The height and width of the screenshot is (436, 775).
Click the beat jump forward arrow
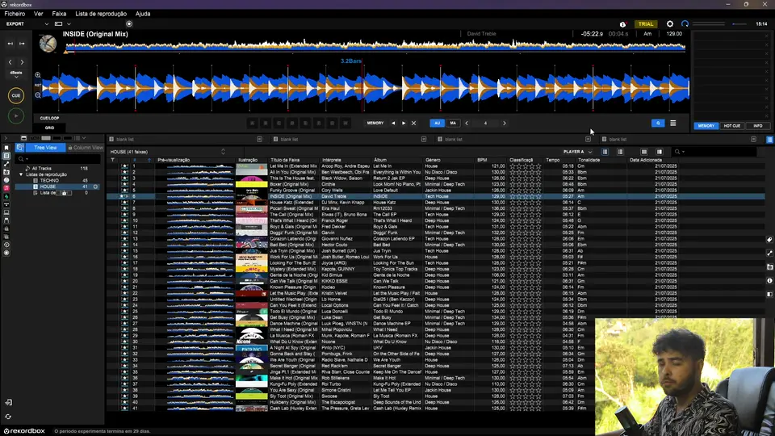22,62
